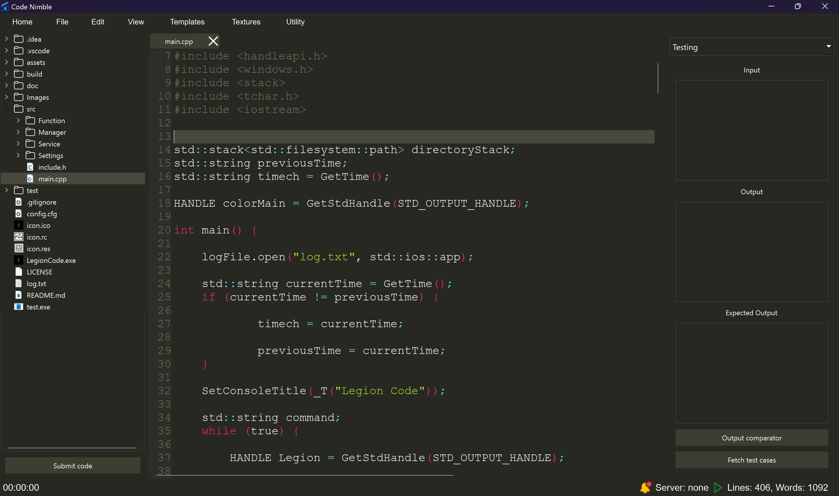Expand the build folder chevron

[x=6, y=74]
